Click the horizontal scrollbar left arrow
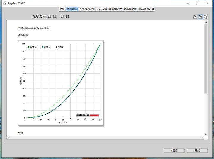 (8, 138)
